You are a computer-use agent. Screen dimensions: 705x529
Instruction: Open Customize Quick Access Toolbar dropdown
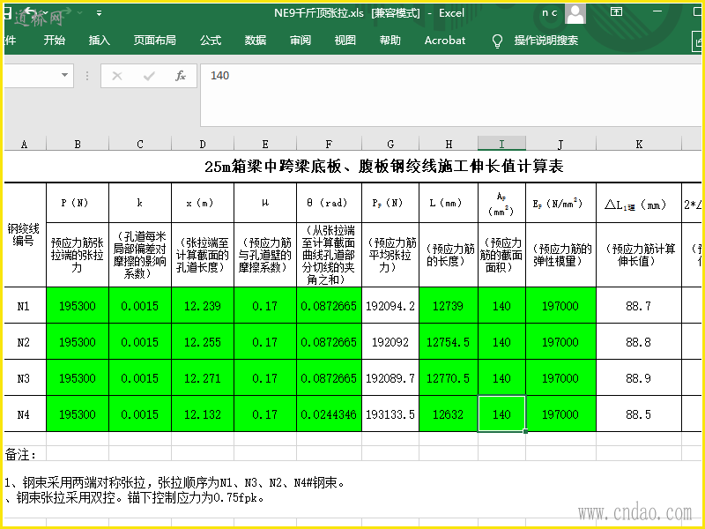[99, 13]
